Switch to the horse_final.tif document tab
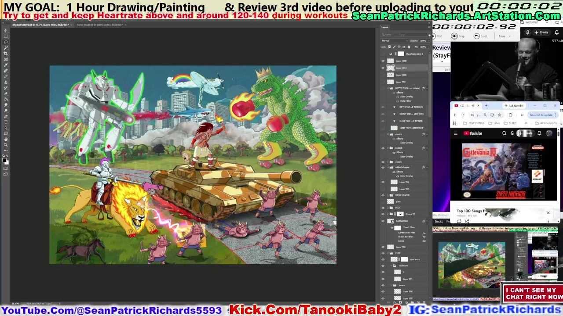The height and width of the screenshot is (316, 563). point(100,25)
